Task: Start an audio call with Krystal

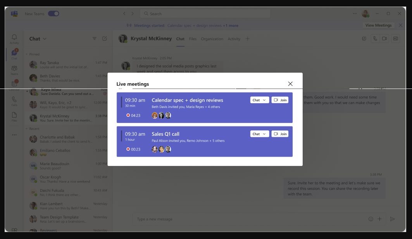Action: (x=374, y=39)
